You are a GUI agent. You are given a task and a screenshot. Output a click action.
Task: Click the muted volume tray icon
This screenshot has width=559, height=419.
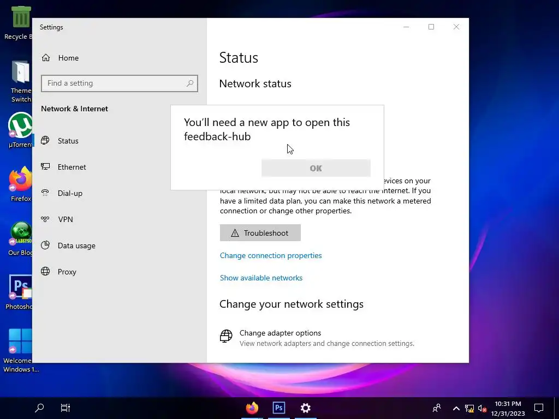pyautogui.click(x=482, y=408)
